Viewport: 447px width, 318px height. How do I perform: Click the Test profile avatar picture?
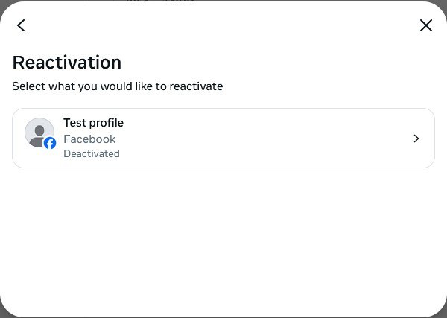(x=38, y=132)
